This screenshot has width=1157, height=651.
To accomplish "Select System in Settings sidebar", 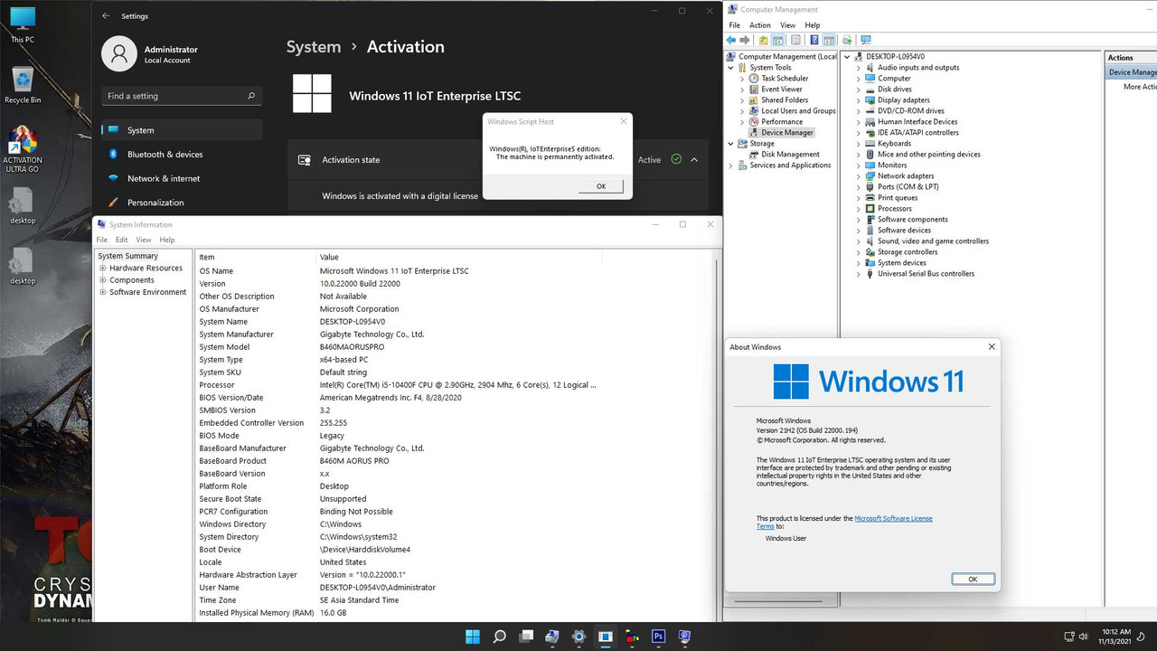I will coord(182,130).
